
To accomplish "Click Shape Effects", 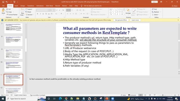I will (143, 15).
